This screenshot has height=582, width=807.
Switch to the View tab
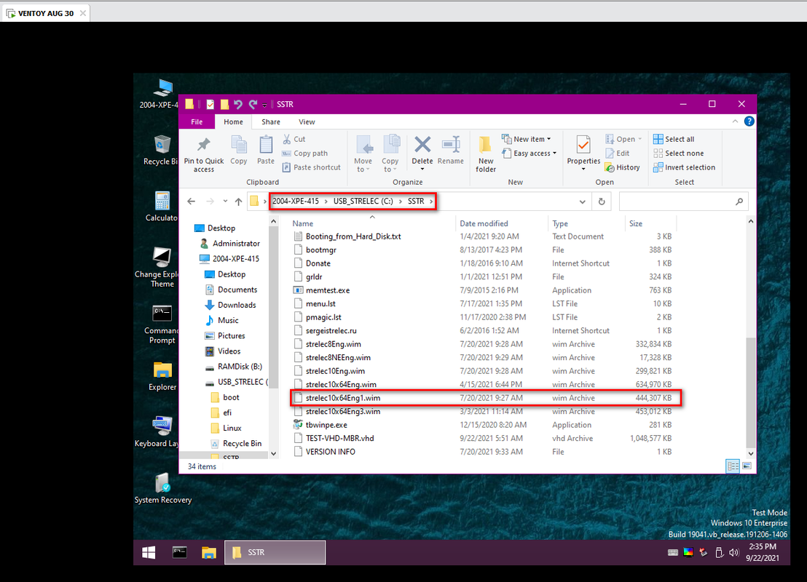tap(307, 121)
